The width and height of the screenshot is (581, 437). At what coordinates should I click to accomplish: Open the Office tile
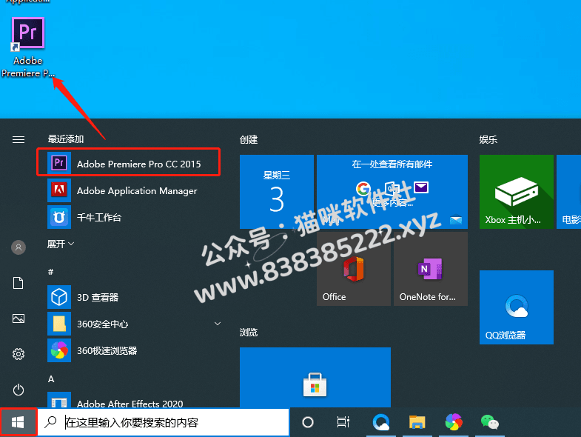[354, 269]
